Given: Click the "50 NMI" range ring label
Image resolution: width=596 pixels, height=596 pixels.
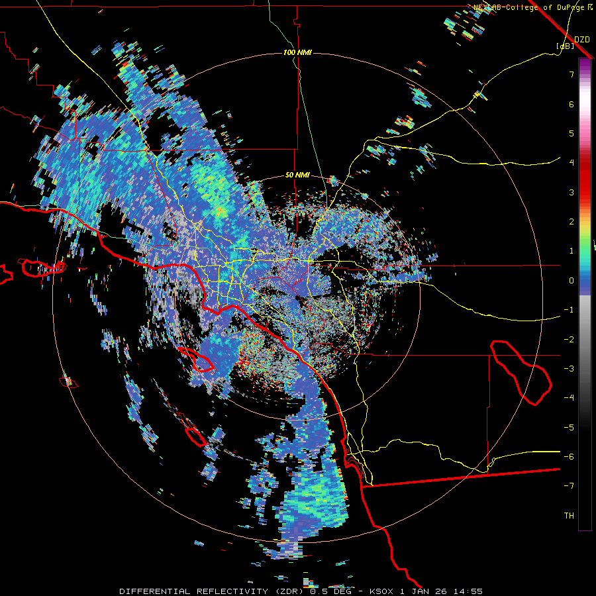Looking at the screenshot, I should click(297, 175).
